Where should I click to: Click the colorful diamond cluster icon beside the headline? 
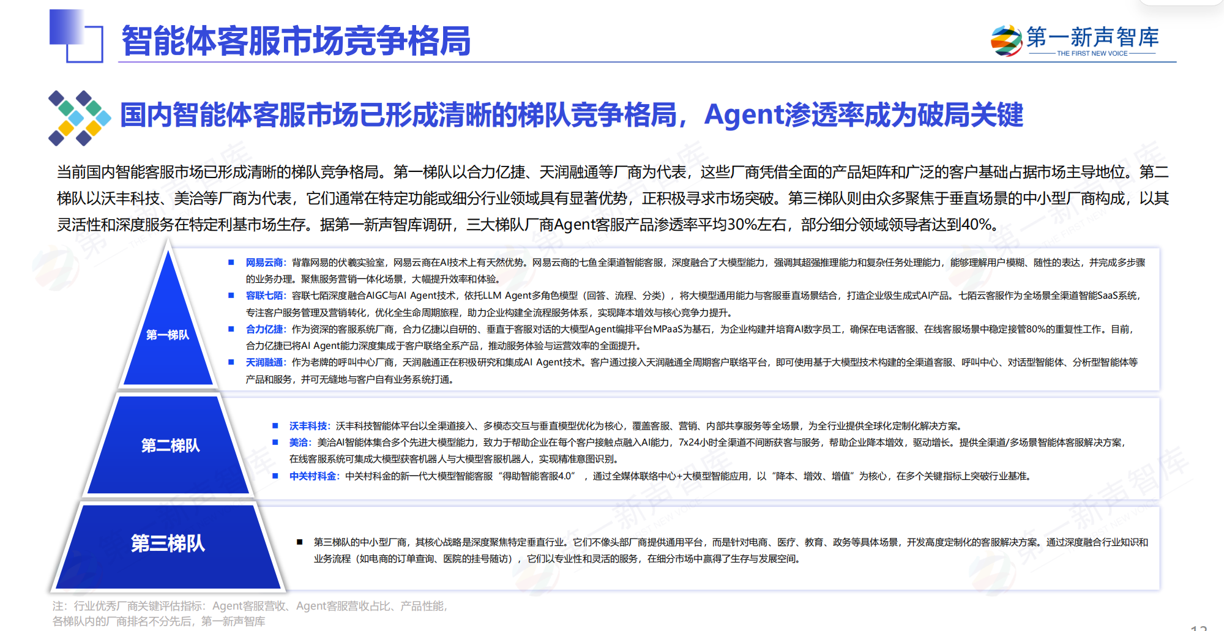click(x=80, y=118)
